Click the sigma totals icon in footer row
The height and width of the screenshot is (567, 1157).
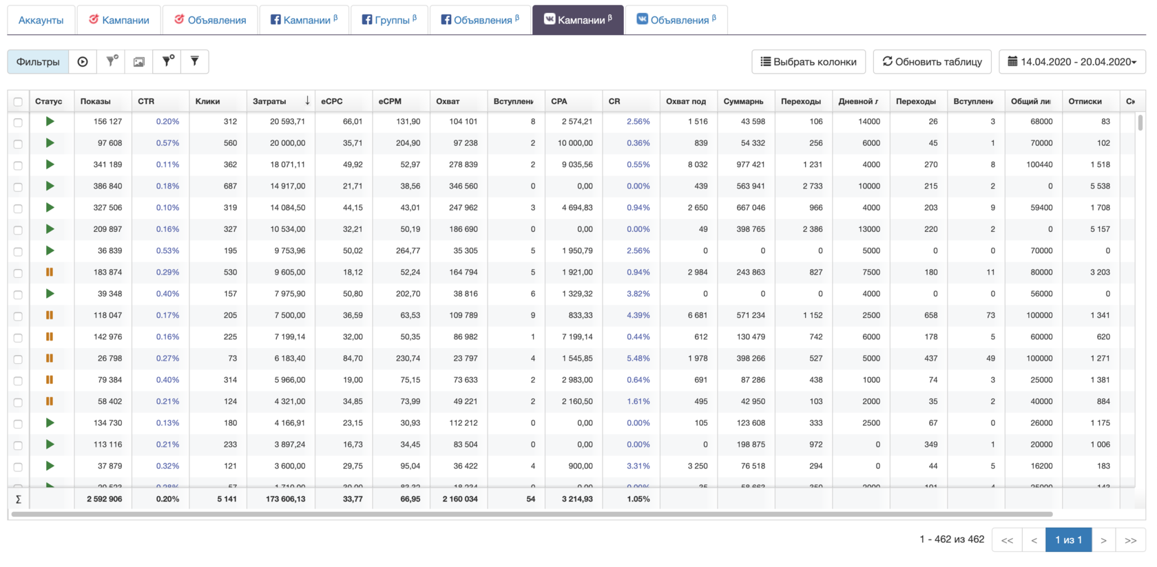[19, 499]
